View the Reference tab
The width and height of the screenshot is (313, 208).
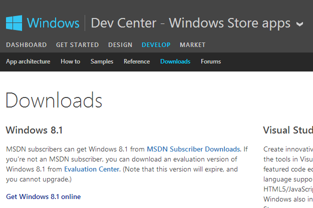[137, 62]
